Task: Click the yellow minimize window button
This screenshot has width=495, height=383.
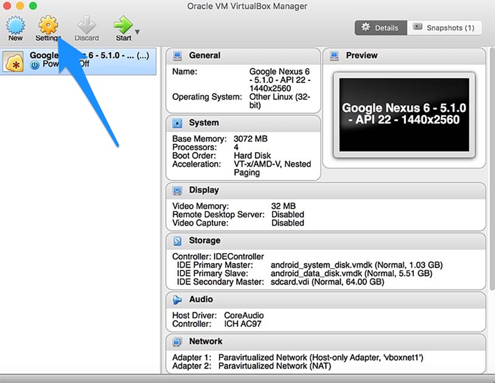Action: point(20,6)
